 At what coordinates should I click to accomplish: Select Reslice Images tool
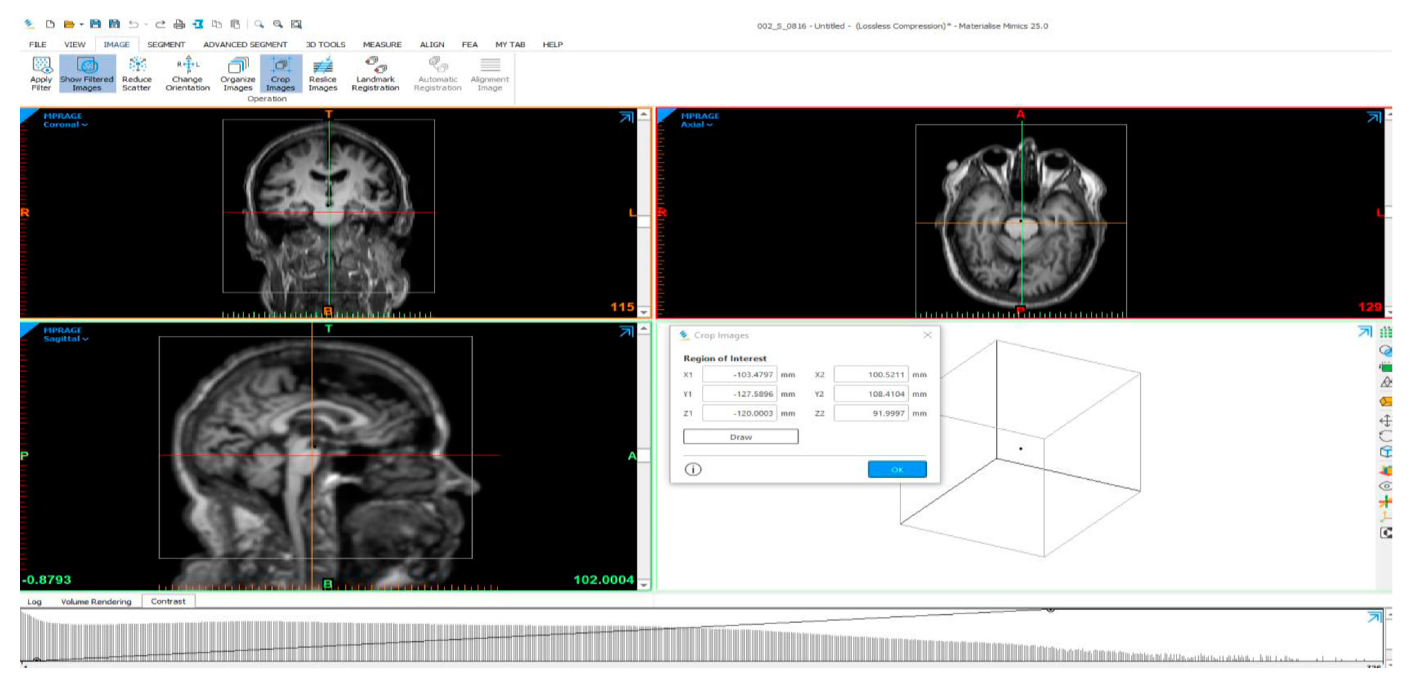(323, 74)
